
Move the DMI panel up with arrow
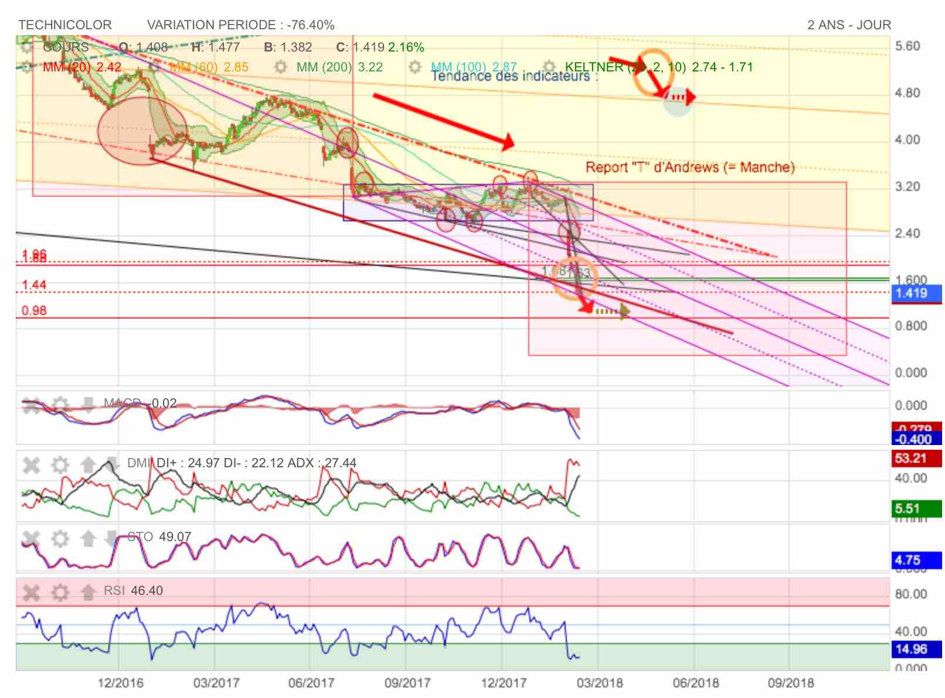click(x=88, y=466)
